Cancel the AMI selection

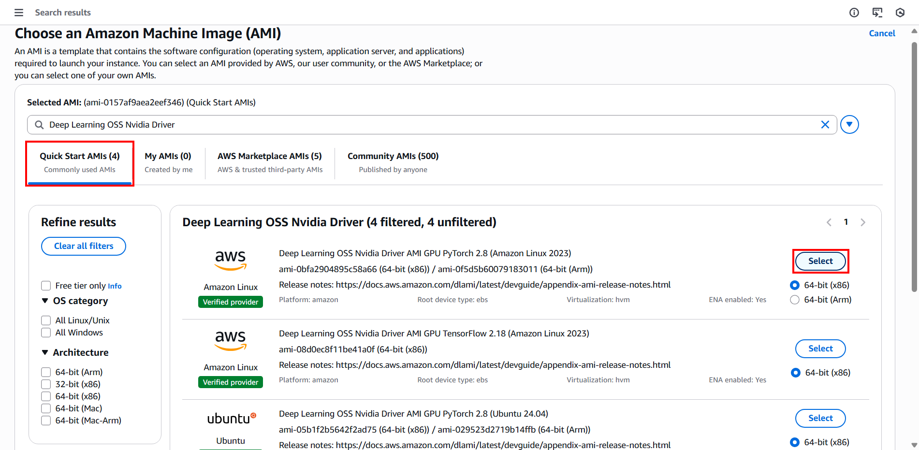(882, 33)
